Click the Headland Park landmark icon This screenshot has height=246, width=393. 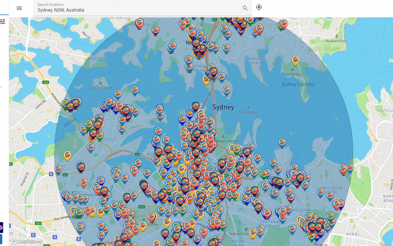337,36
